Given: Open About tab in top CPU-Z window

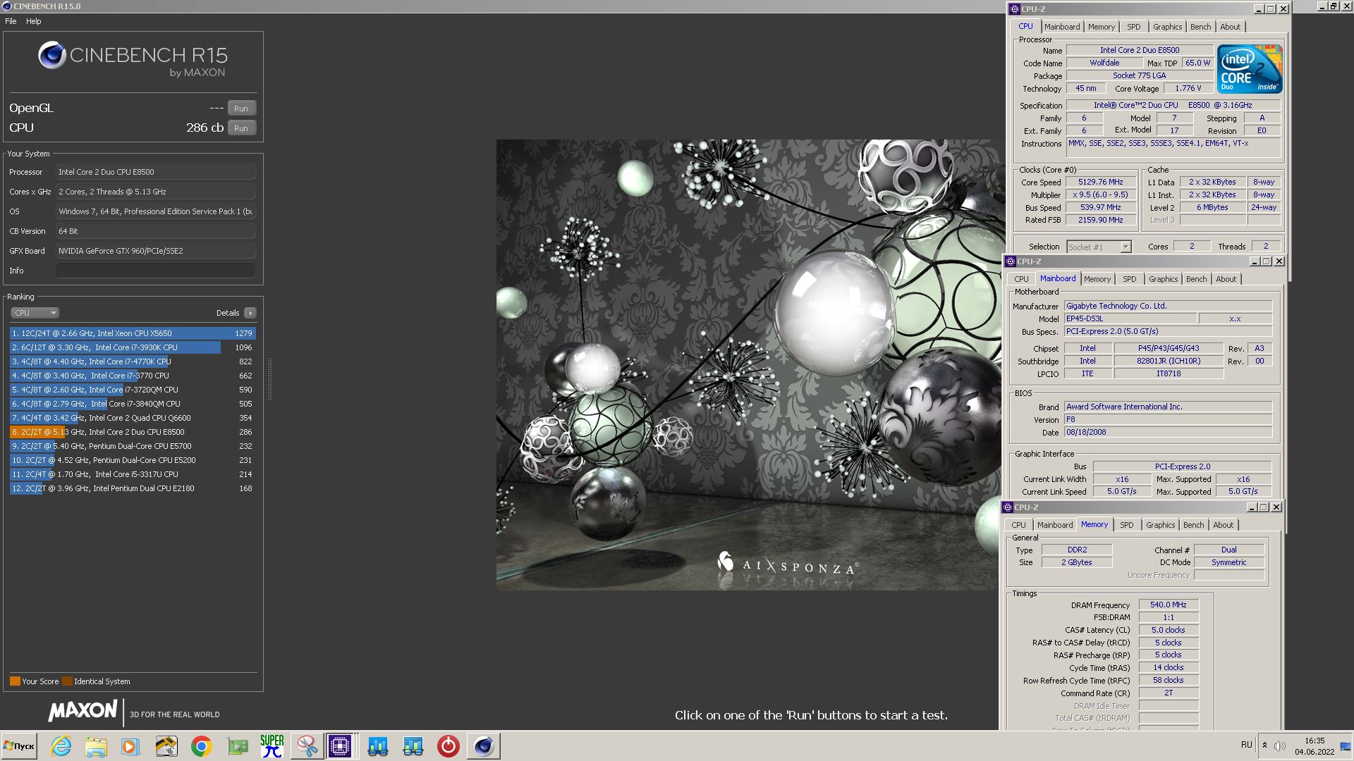Looking at the screenshot, I should click(1230, 27).
